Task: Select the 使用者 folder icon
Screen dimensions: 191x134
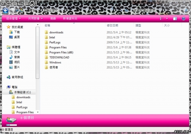Action: pyautogui.click(x=46, y=67)
